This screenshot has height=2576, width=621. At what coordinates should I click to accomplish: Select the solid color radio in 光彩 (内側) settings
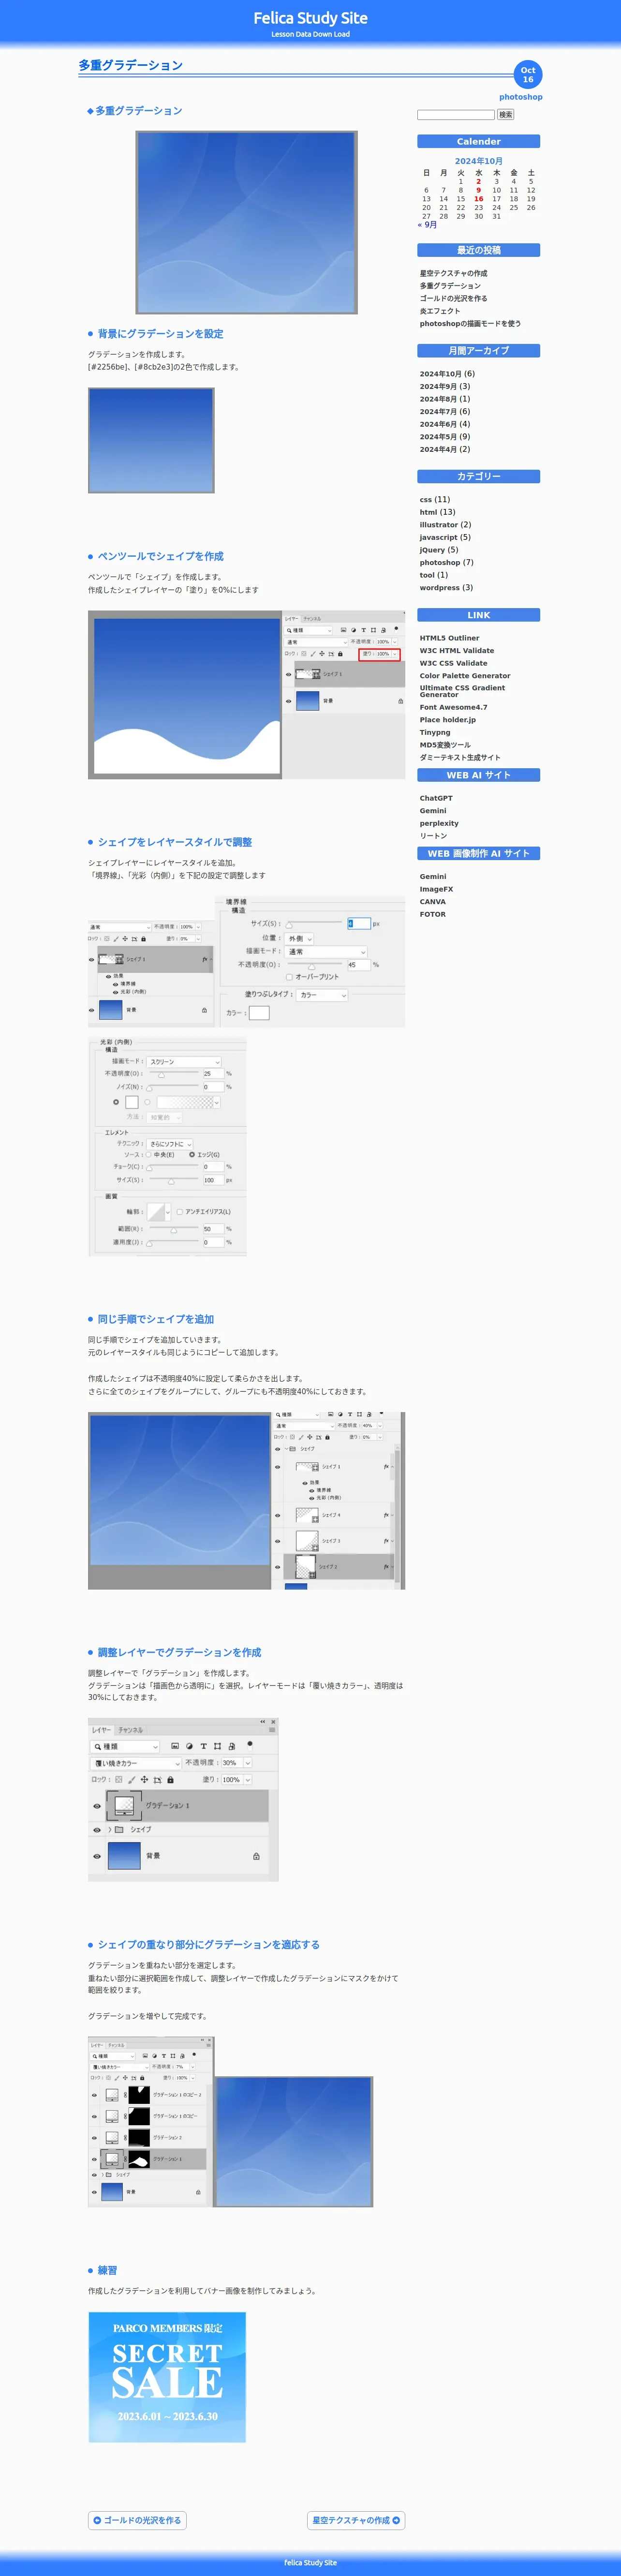tap(116, 1102)
